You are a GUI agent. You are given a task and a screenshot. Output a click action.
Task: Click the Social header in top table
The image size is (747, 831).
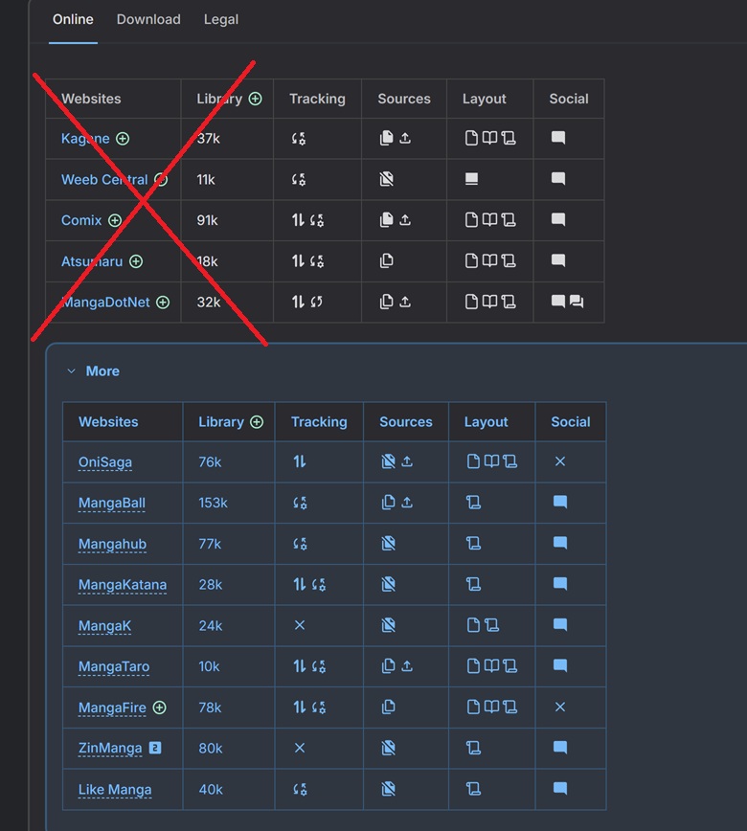(x=569, y=99)
